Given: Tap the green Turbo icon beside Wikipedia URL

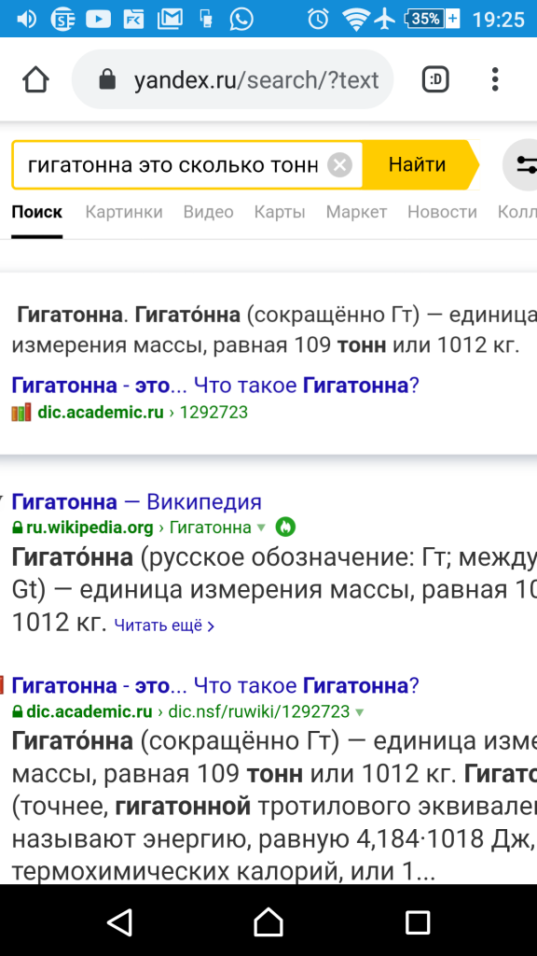Looking at the screenshot, I should coord(285,527).
